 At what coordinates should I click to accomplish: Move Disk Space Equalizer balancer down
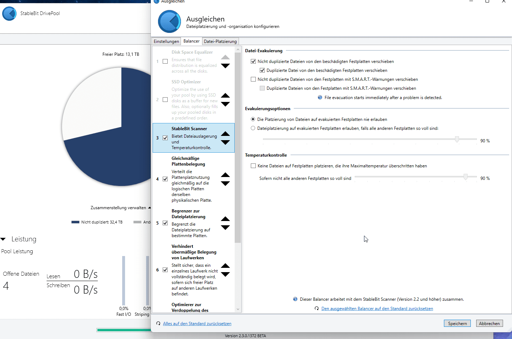click(x=225, y=66)
